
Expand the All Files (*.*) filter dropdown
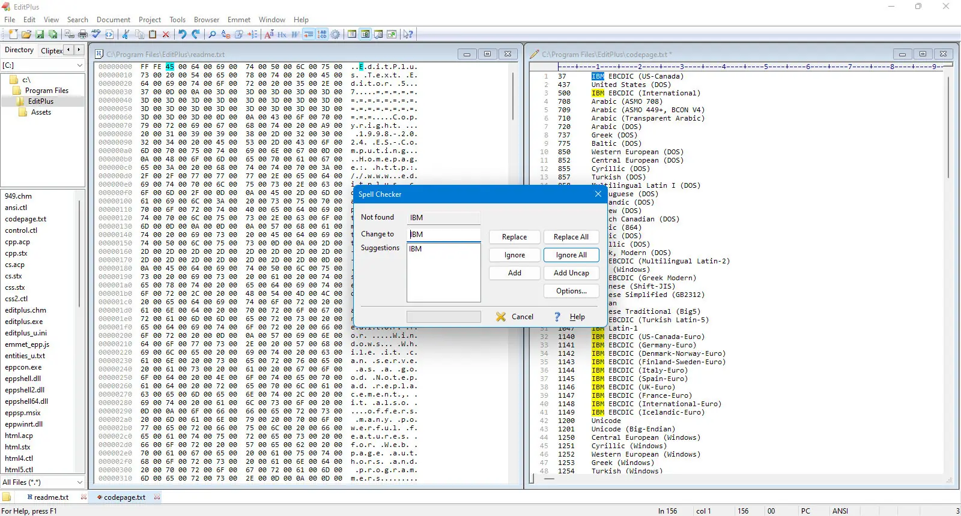tap(79, 482)
